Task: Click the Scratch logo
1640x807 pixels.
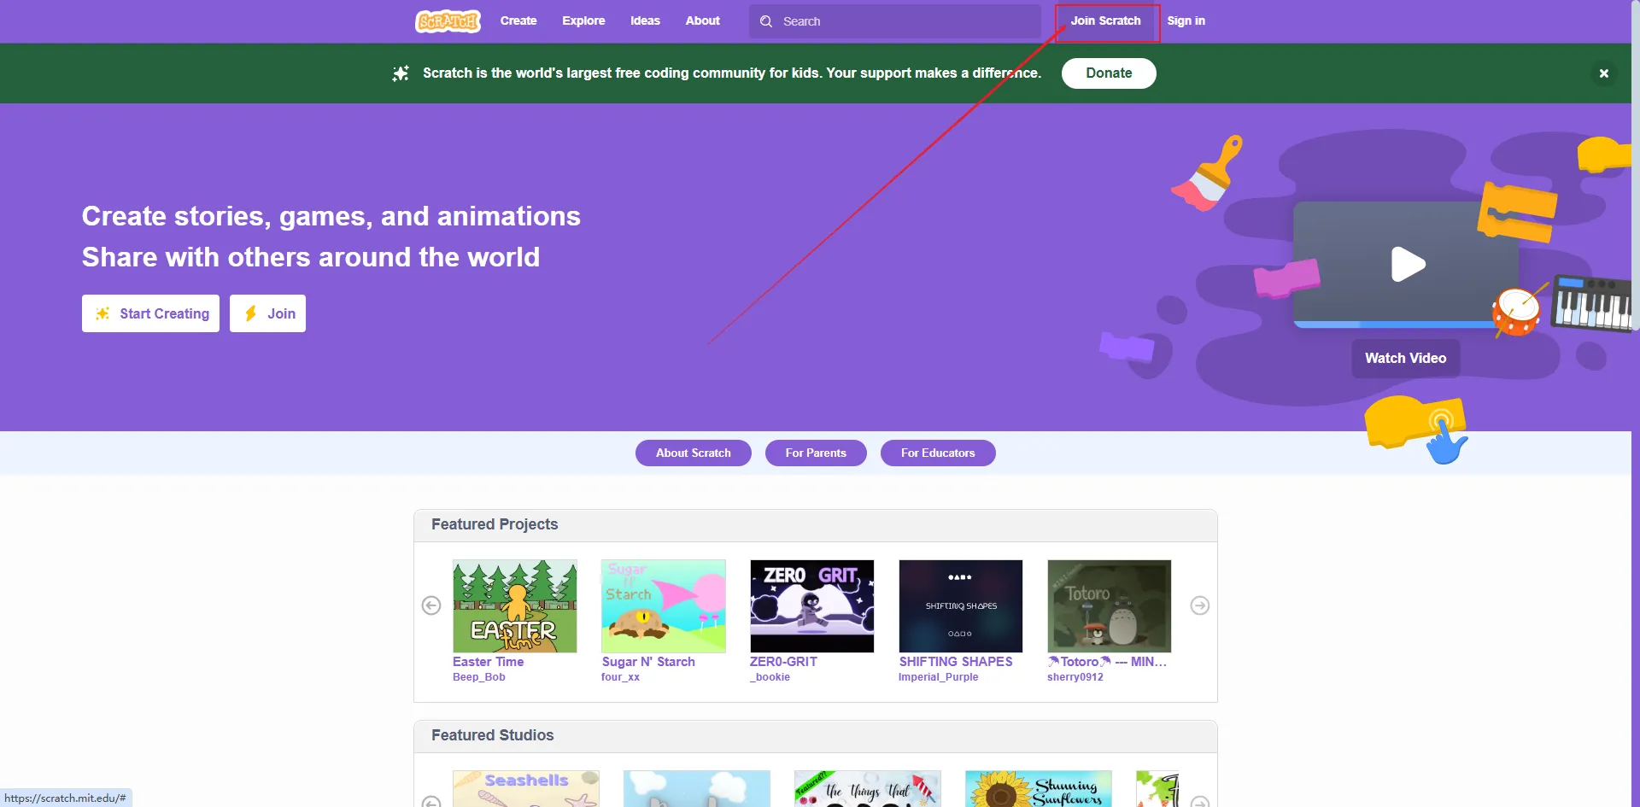Action: (x=448, y=21)
